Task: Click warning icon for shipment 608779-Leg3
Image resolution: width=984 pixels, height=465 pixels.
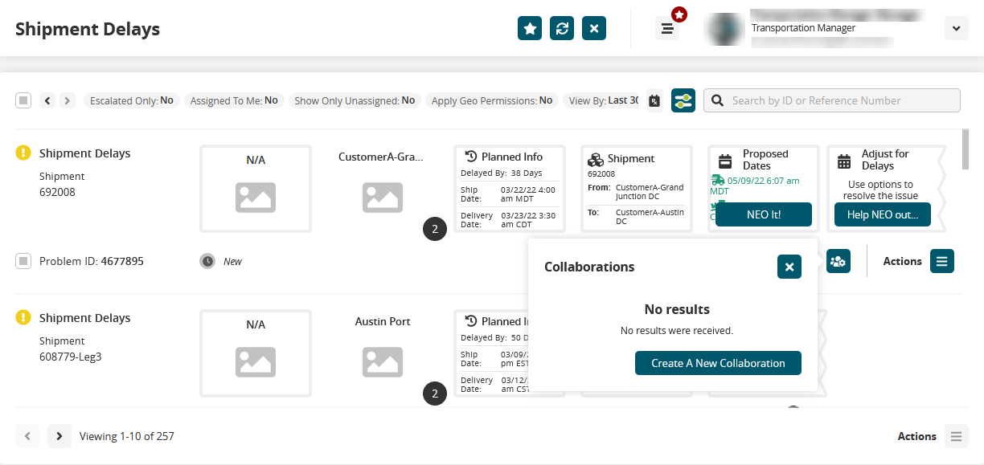Action: [23, 317]
